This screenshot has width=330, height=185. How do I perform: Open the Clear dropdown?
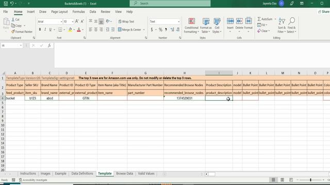point(263,31)
